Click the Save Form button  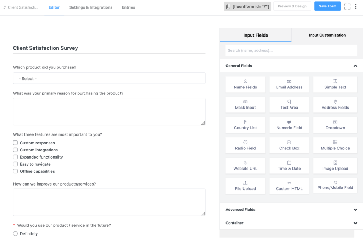[x=327, y=6]
